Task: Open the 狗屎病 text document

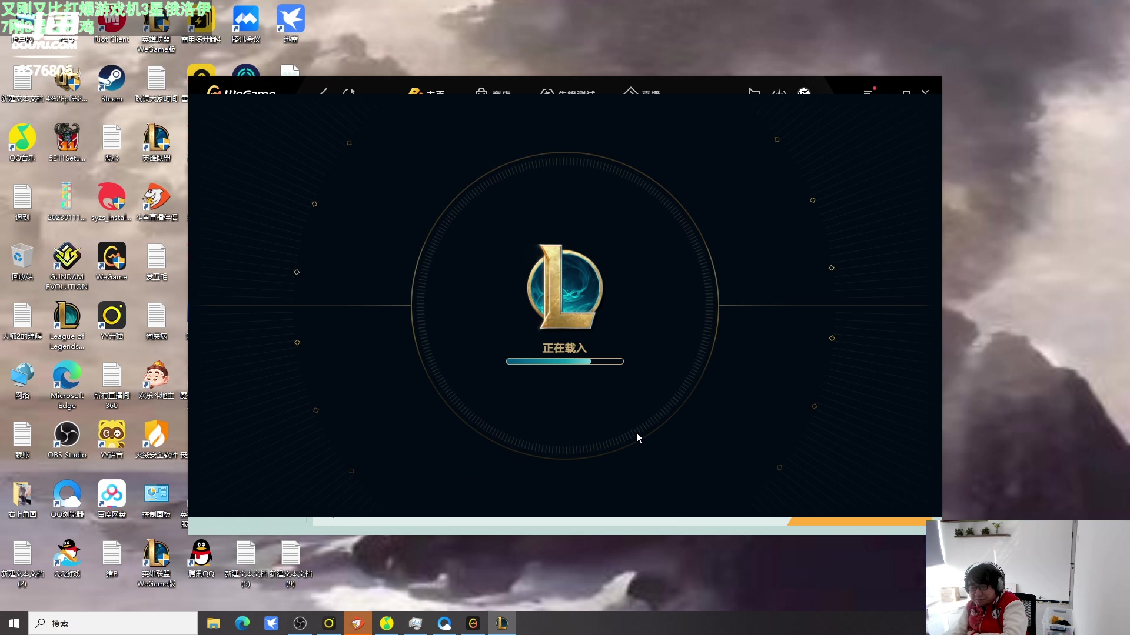Action: coord(156,321)
